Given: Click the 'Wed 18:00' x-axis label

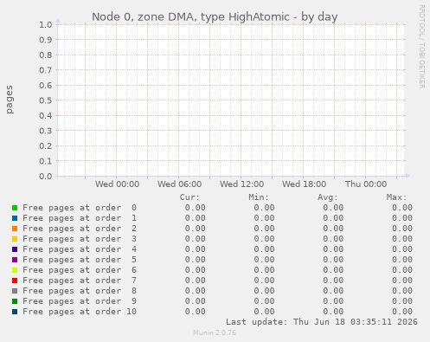Looking at the screenshot, I should (x=304, y=184).
